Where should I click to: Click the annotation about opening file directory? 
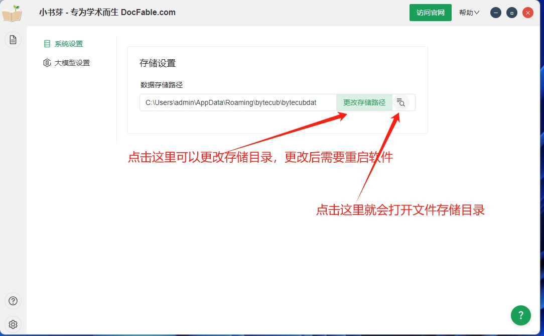(400, 210)
